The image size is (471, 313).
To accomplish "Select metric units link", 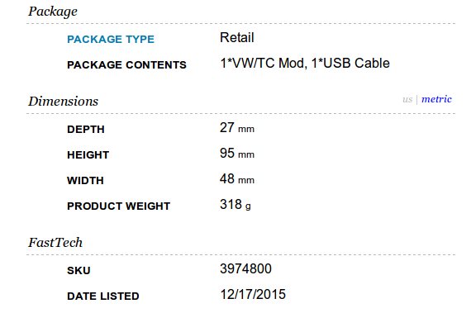I will pyautogui.click(x=436, y=99).
